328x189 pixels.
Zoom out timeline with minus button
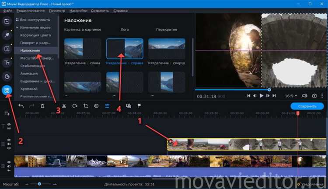pos(27,184)
